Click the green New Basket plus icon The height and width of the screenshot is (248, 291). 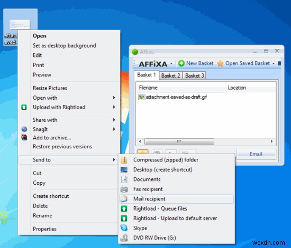181,63
